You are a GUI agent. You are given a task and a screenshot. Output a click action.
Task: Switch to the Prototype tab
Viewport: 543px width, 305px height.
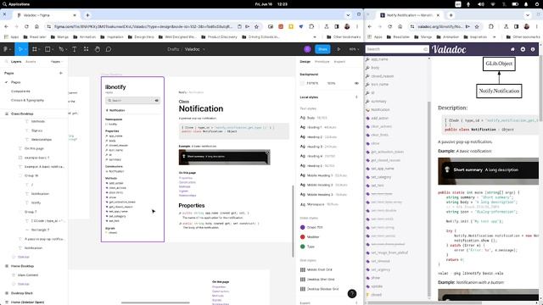click(322, 62)
